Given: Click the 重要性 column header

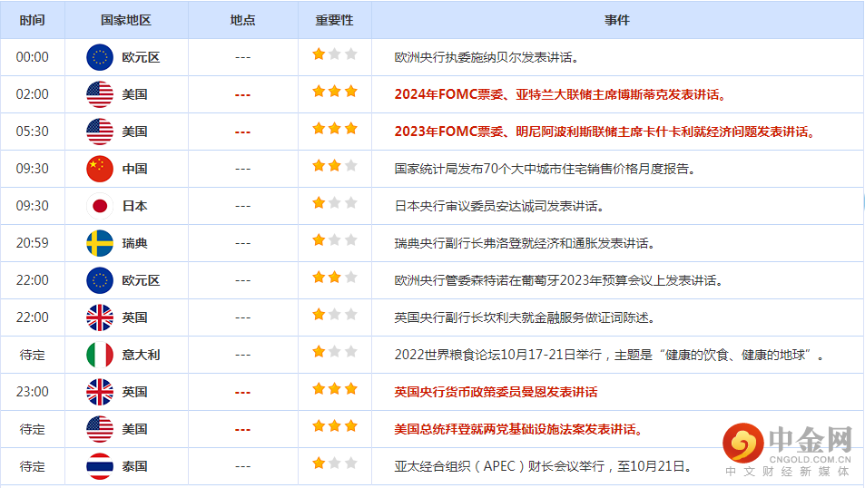Looking at the screenshot, I should [334, 20].
